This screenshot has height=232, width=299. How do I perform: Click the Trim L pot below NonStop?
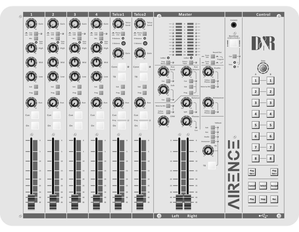click(x=234, y=62)
